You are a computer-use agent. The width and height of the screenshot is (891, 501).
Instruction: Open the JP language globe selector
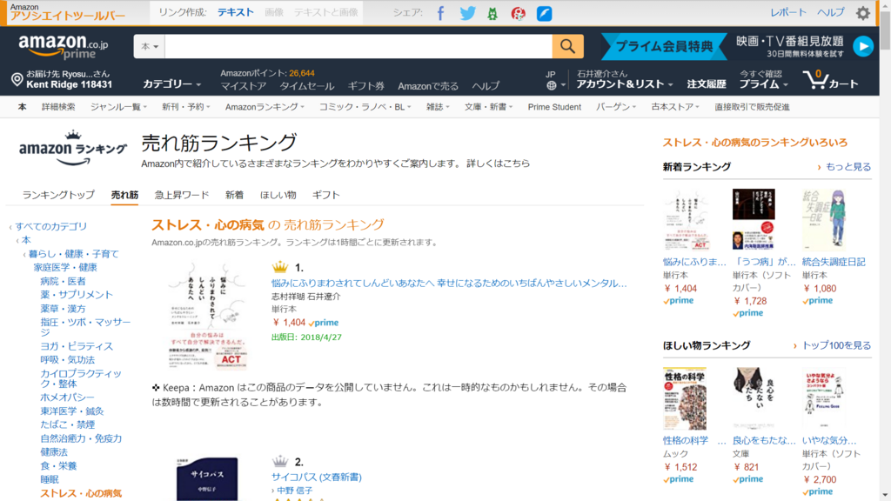pyautogui.click(x=555, y=80)
